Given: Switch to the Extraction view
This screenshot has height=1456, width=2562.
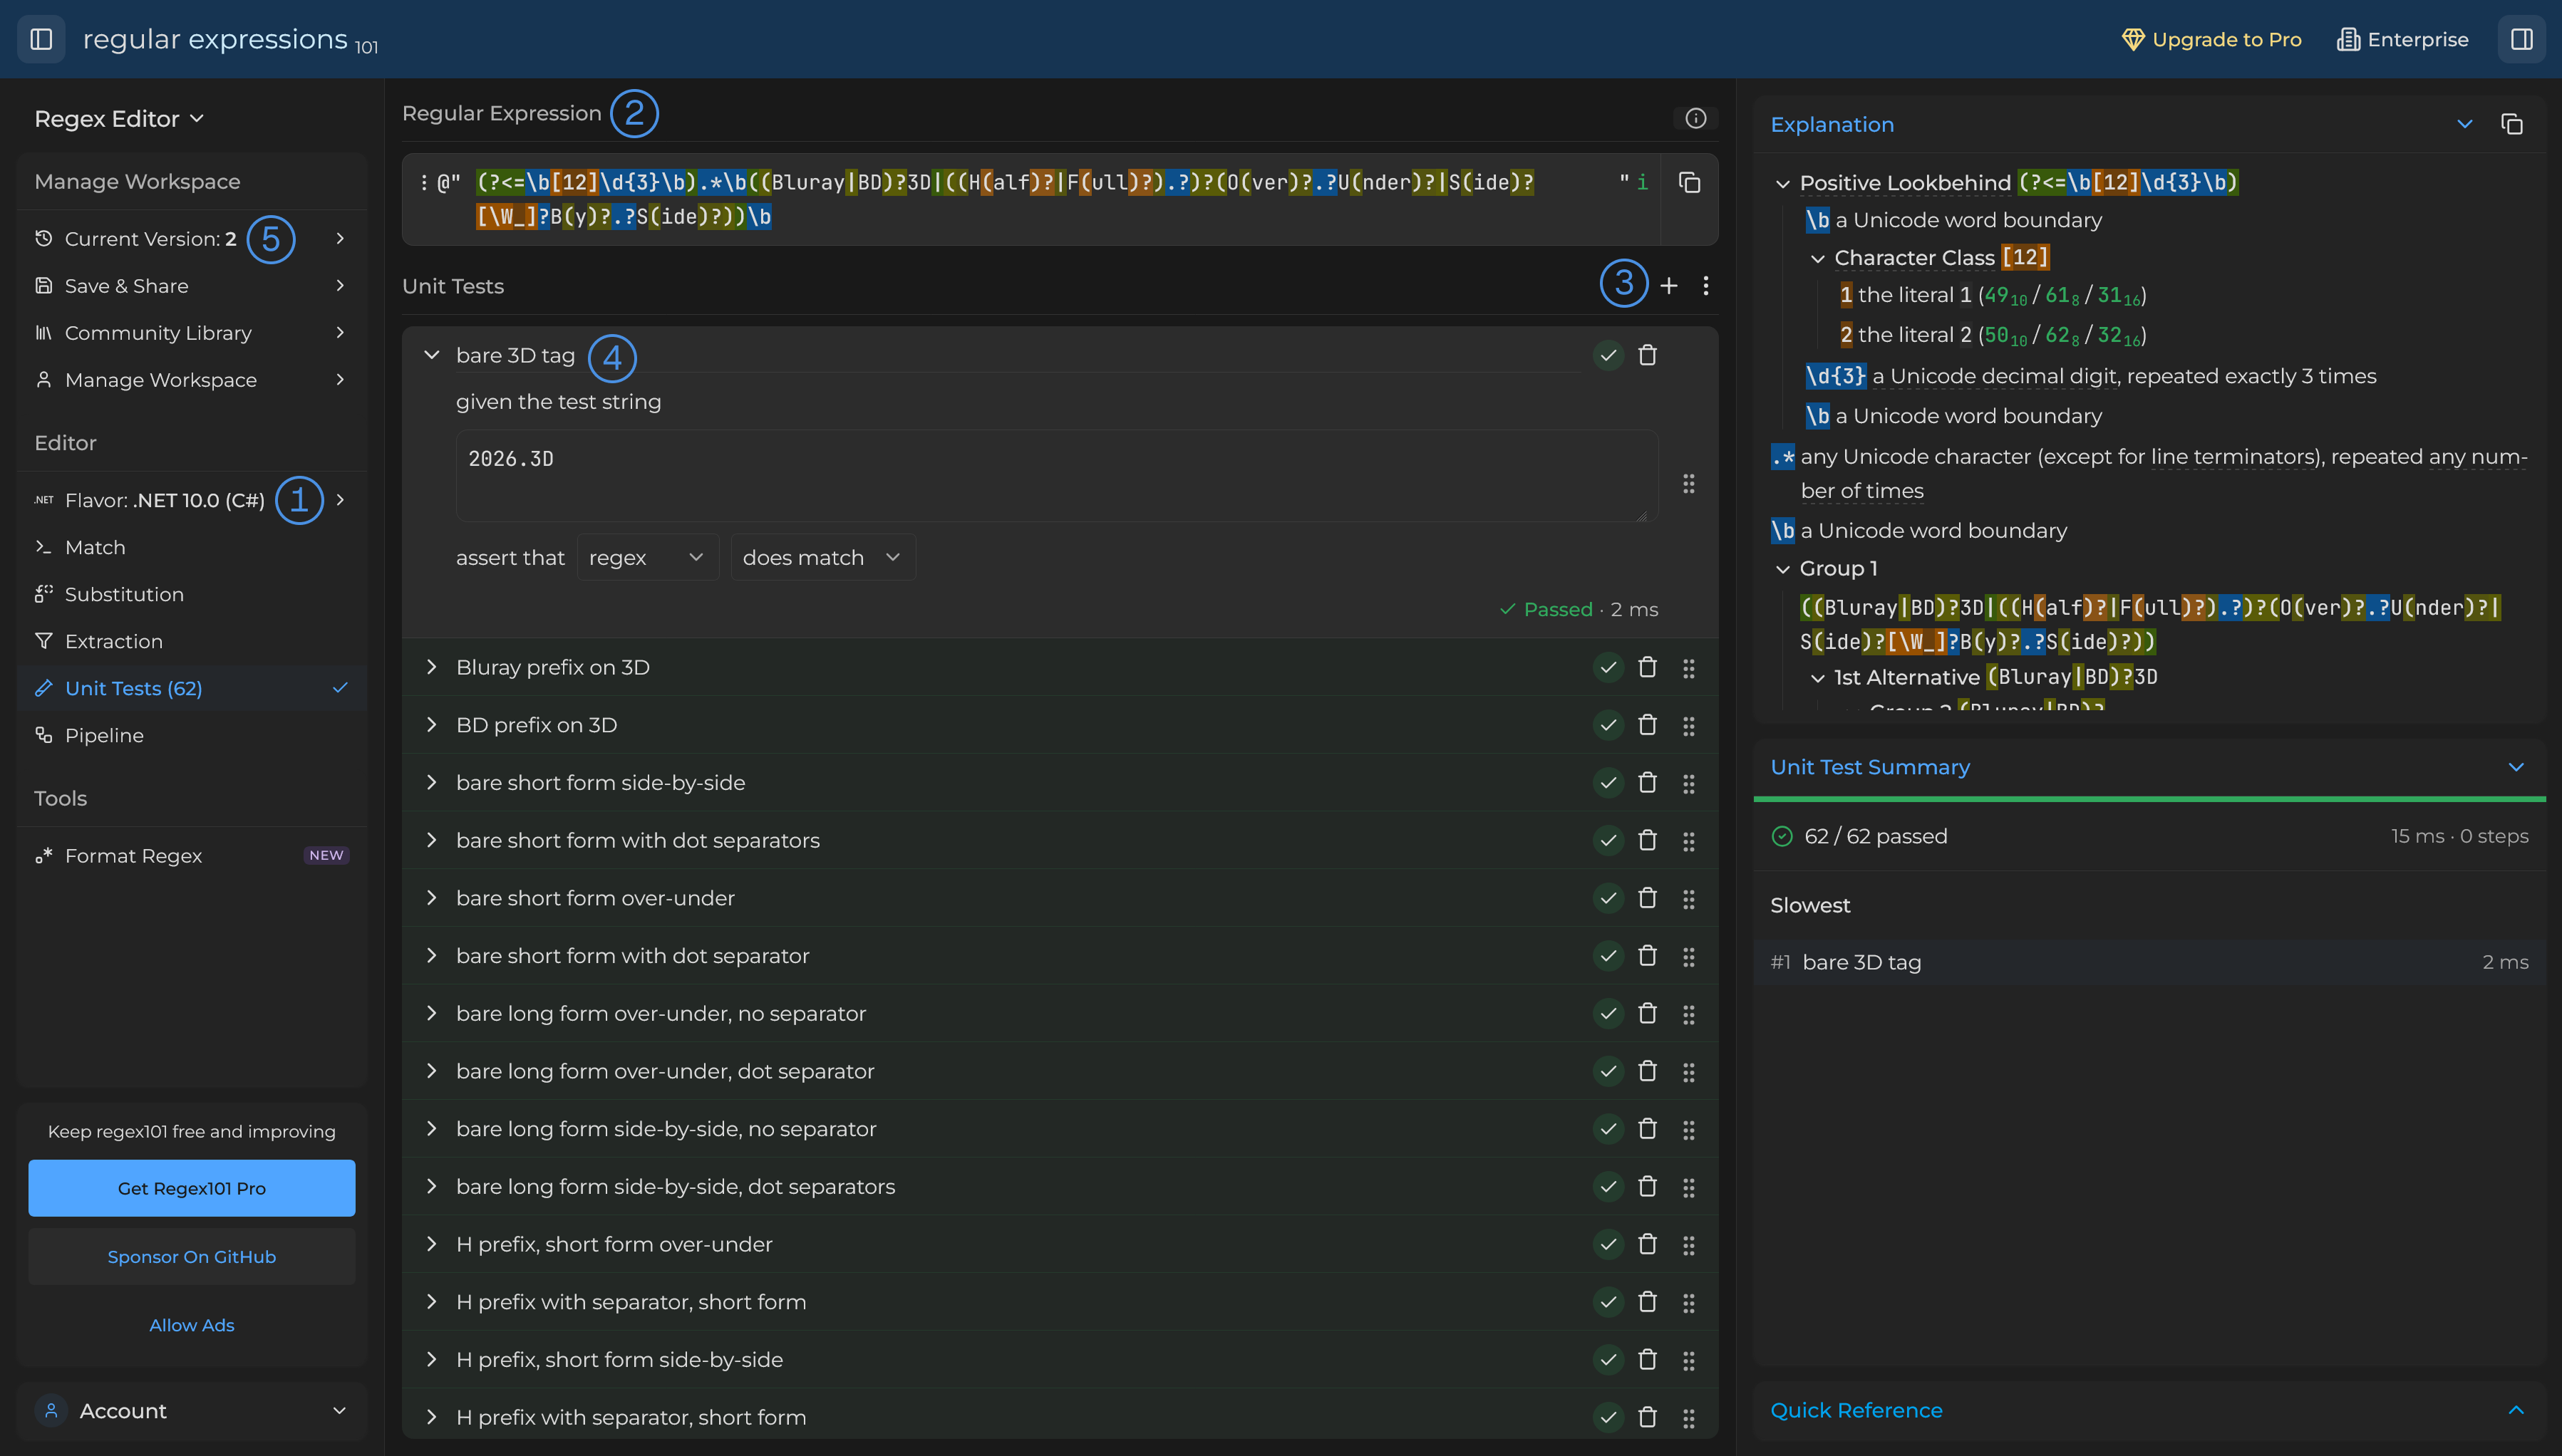Looking at the screenshot, I should click(191, 641).
